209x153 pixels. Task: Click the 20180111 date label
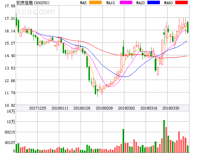click(x=60, y=108)
